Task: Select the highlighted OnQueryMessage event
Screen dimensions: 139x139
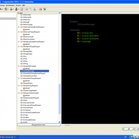Action: coord(34,71)
